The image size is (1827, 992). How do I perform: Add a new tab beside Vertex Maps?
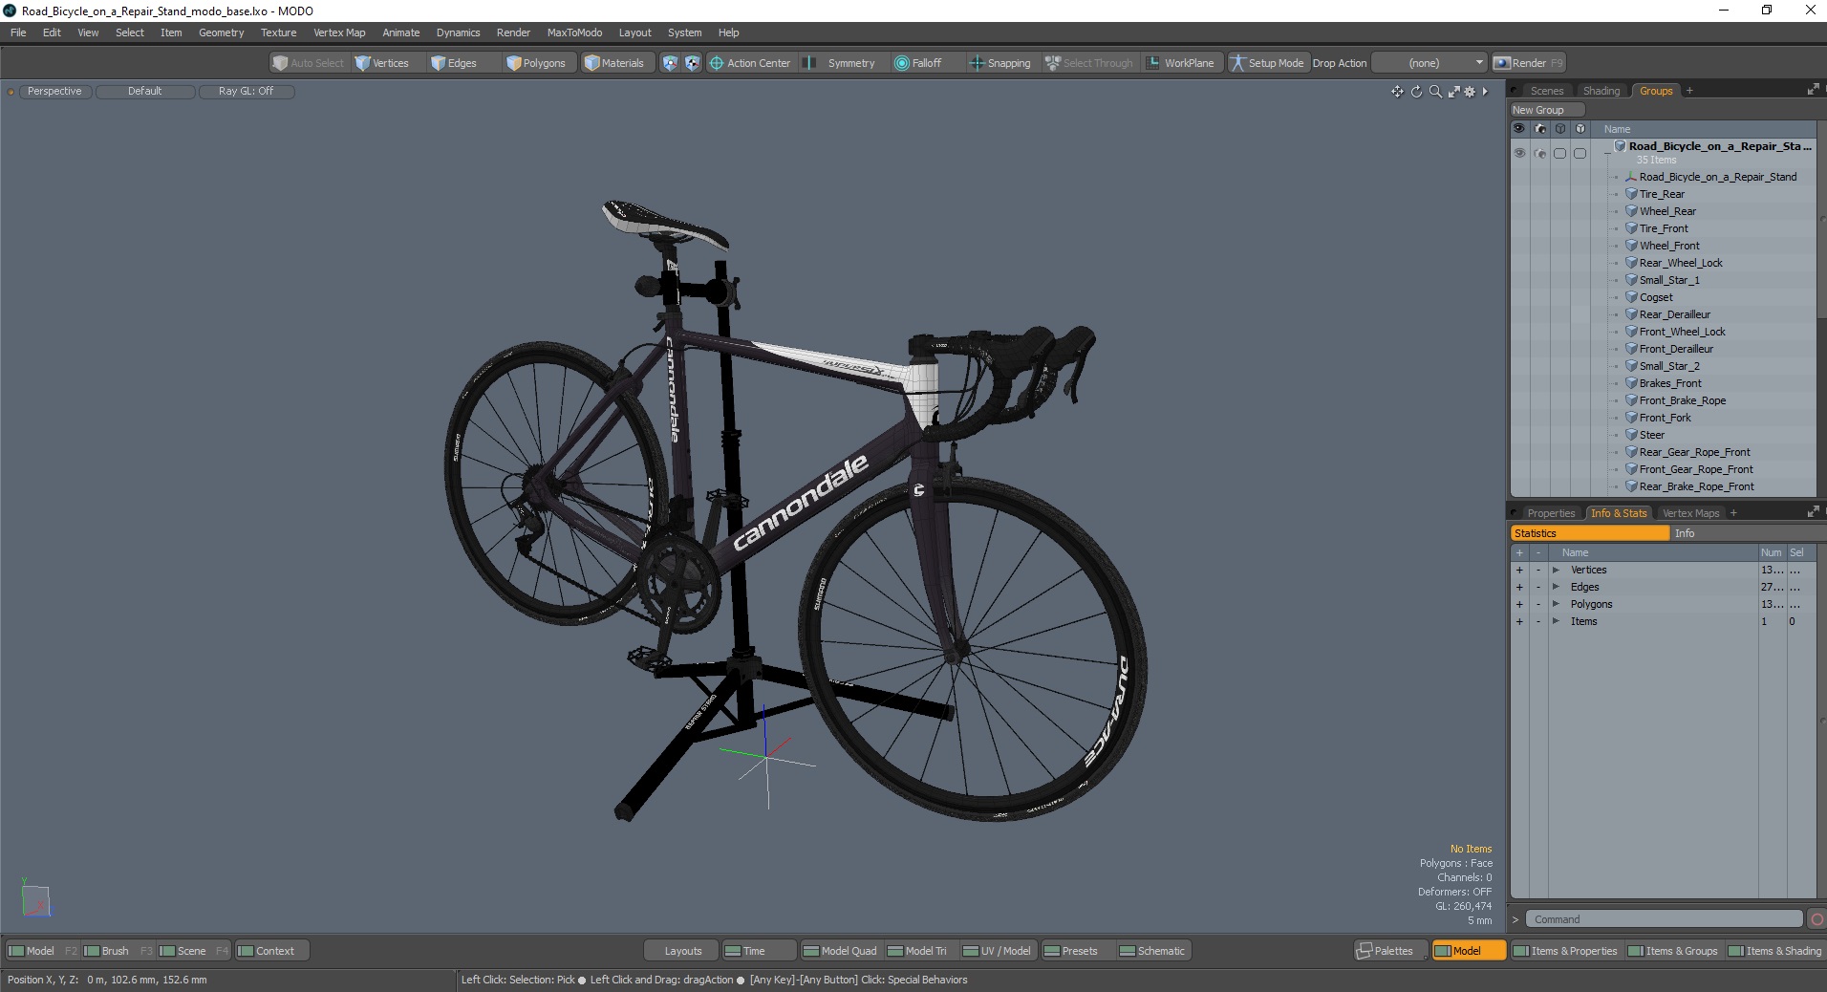click(x=1733, y=513)
